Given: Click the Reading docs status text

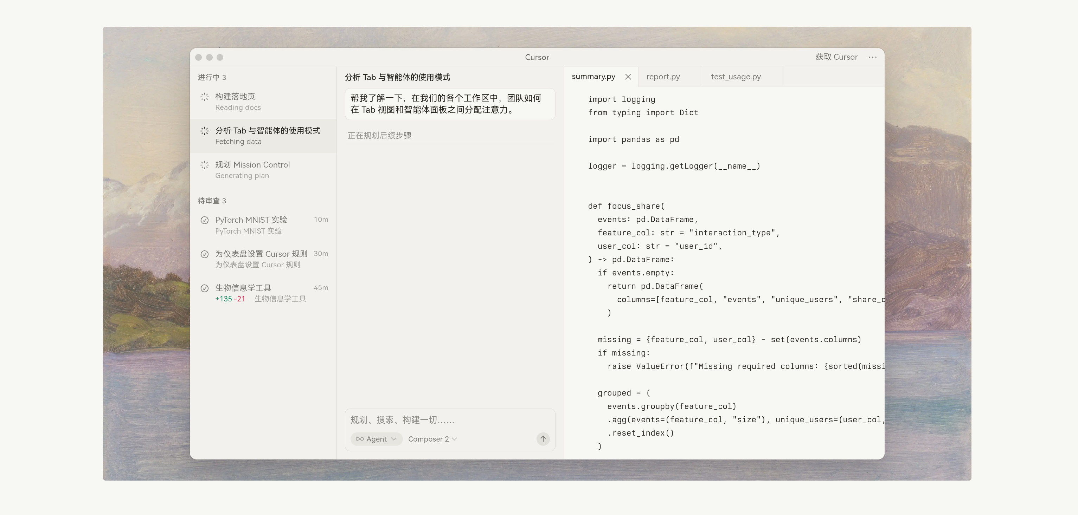Looking at the screenshot, I should (238, 108).
